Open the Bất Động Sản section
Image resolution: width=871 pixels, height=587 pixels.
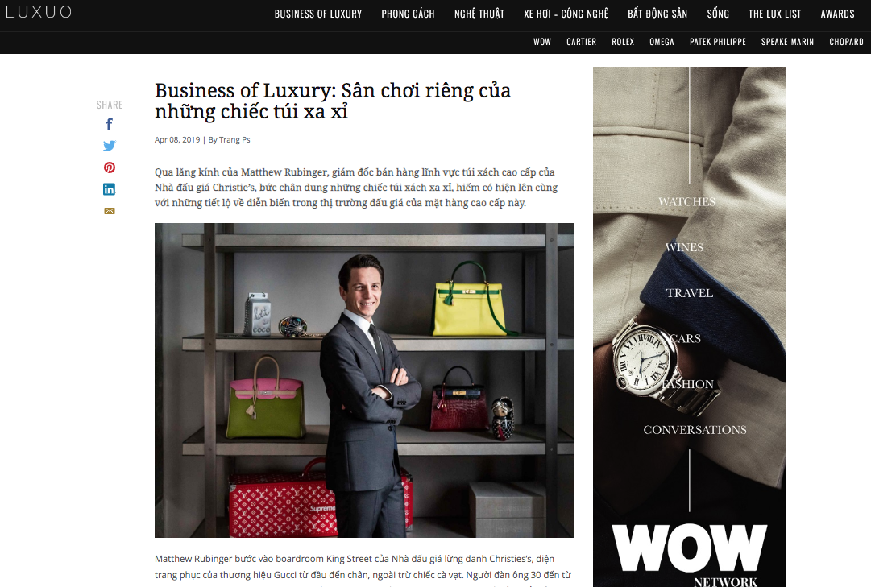click(x=657, y=14)
